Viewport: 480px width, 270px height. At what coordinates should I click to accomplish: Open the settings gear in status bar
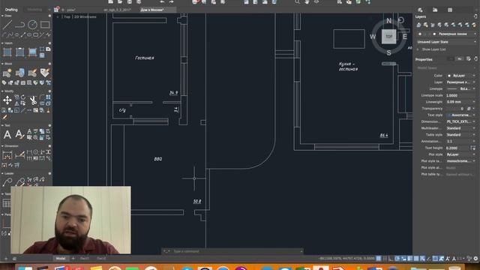pos(475,259)
